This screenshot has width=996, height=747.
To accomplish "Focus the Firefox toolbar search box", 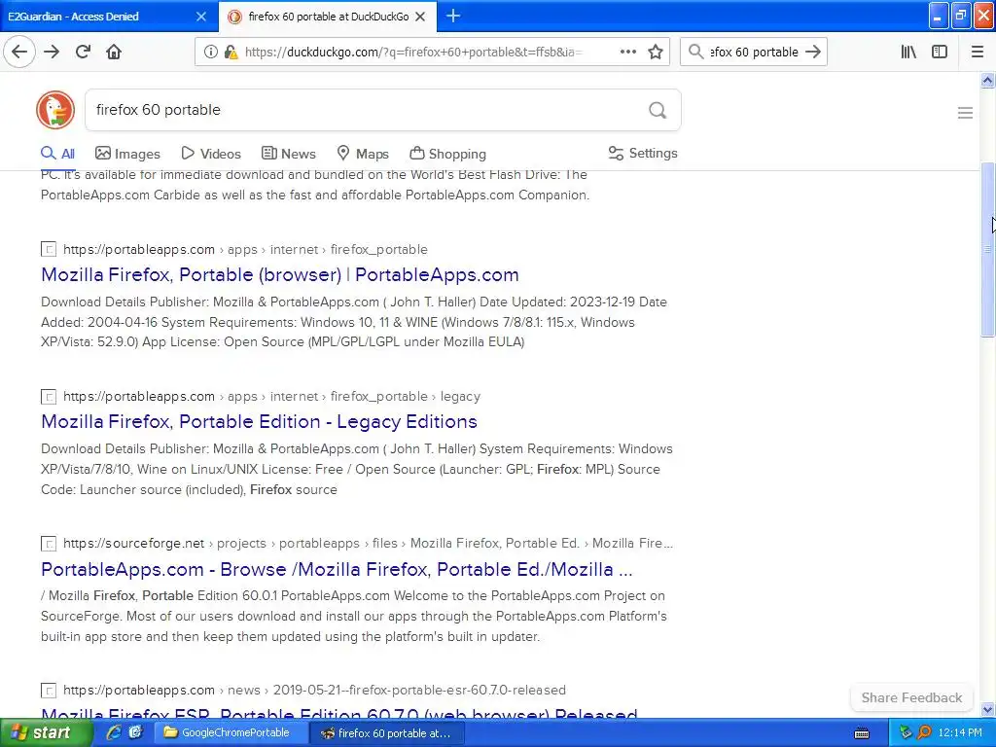I will 754,53.
